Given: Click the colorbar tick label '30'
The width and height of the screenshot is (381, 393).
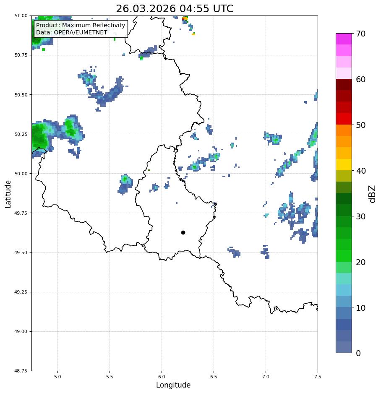Looking at the screenshot, I should [x=360, y=216].
